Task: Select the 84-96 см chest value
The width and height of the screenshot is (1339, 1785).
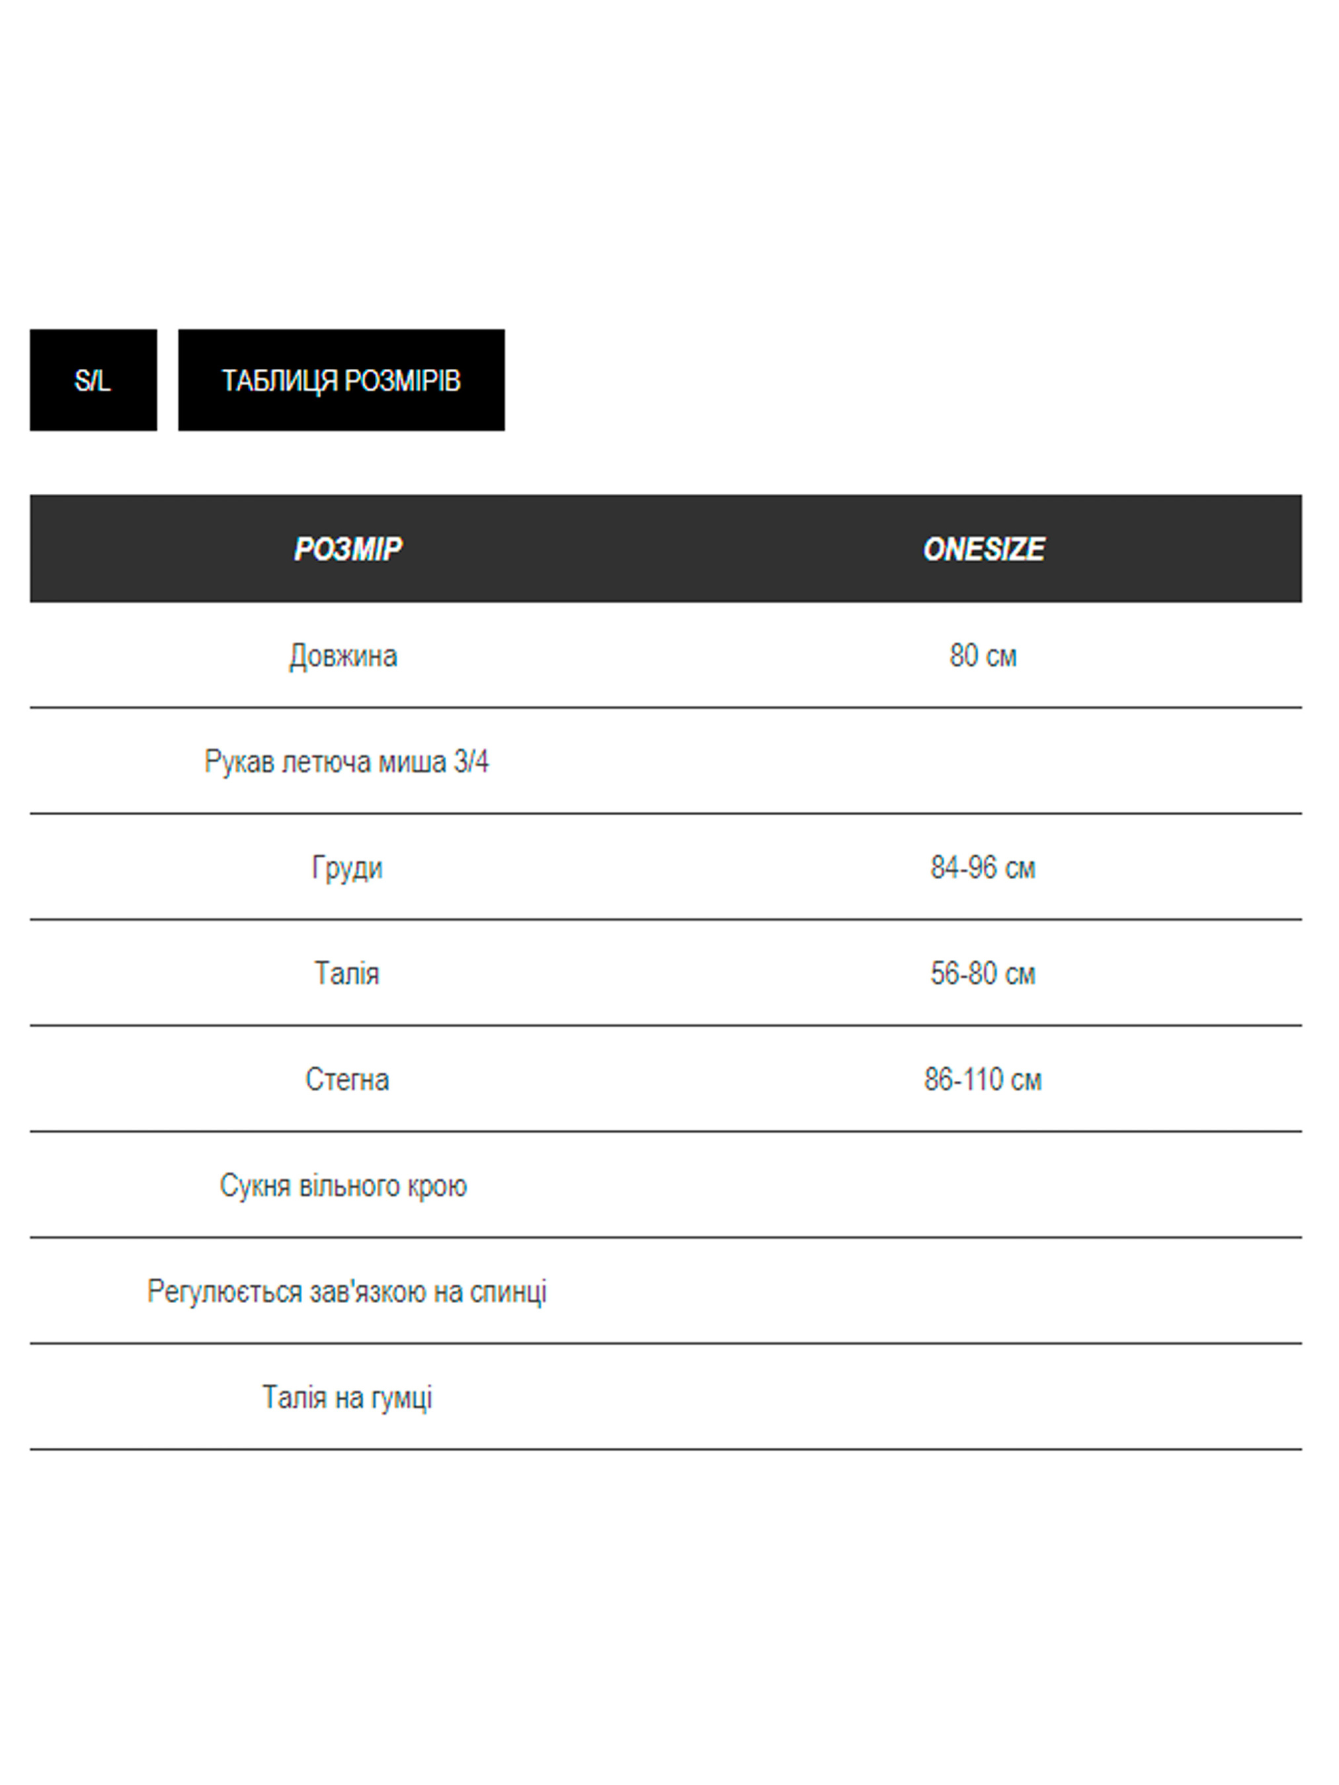Action: [x=982, y=868]
